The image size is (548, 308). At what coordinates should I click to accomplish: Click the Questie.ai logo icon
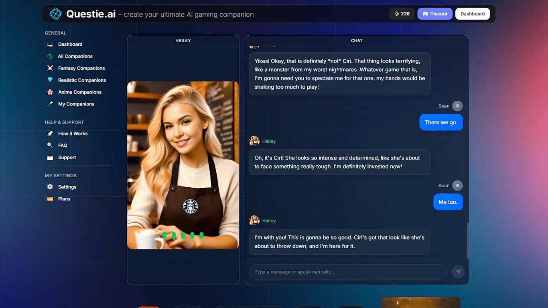[x=56, y=13]
